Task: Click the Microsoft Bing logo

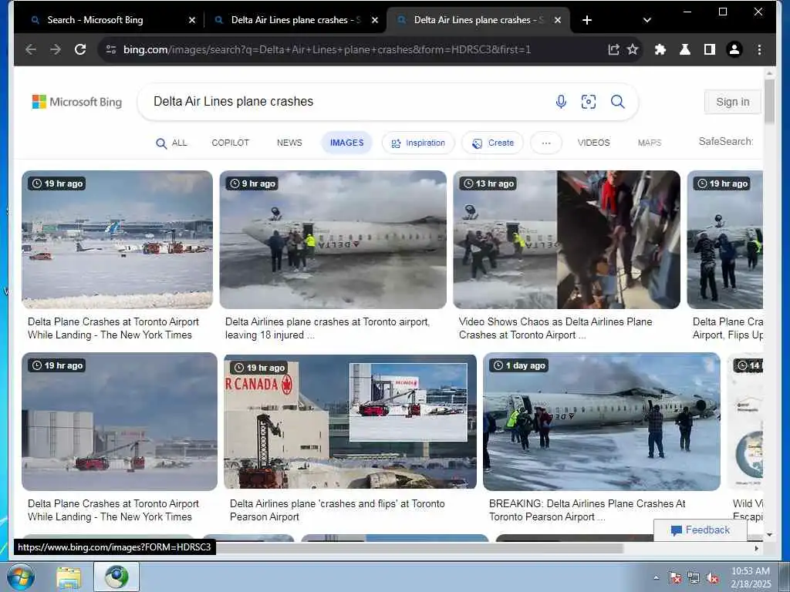Action: 77,102
